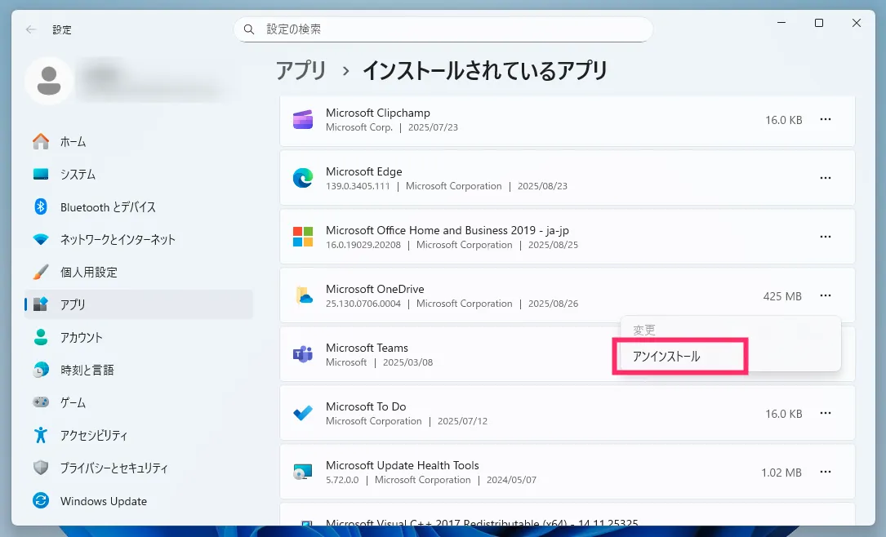This screenshot has width=886, height=537.
Task: Click the Microsoft Teams app name
Action: [367, 348]
